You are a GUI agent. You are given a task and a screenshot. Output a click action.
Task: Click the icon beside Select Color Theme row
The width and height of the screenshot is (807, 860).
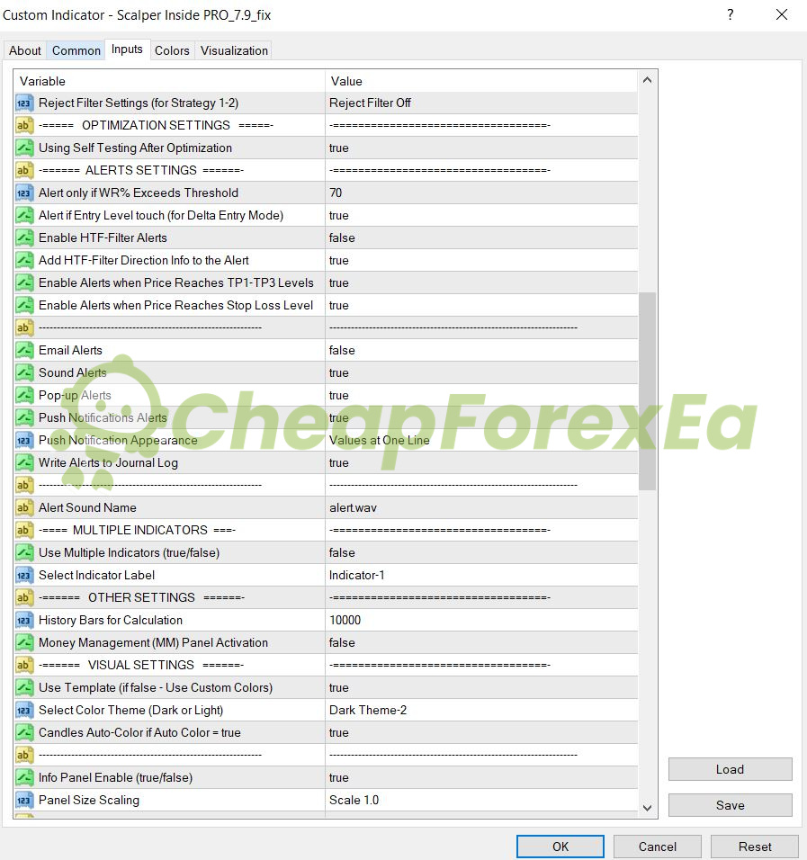point(23,711)
